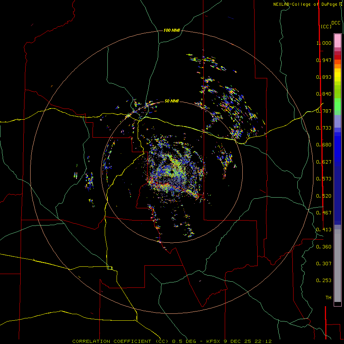Click the 0.253 legend value
344x344 pixels.
[x=324, y=281]
